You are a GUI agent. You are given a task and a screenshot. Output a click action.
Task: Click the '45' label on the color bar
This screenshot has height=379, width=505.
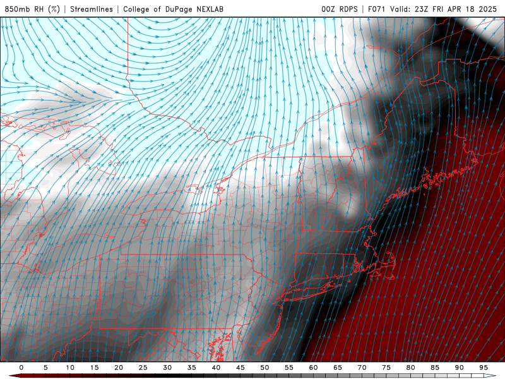241,368
